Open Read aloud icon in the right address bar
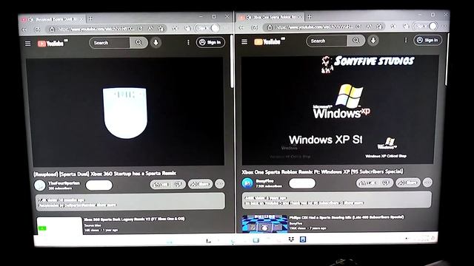This screenshot has height=266, width=474. (x=369, y=27)
